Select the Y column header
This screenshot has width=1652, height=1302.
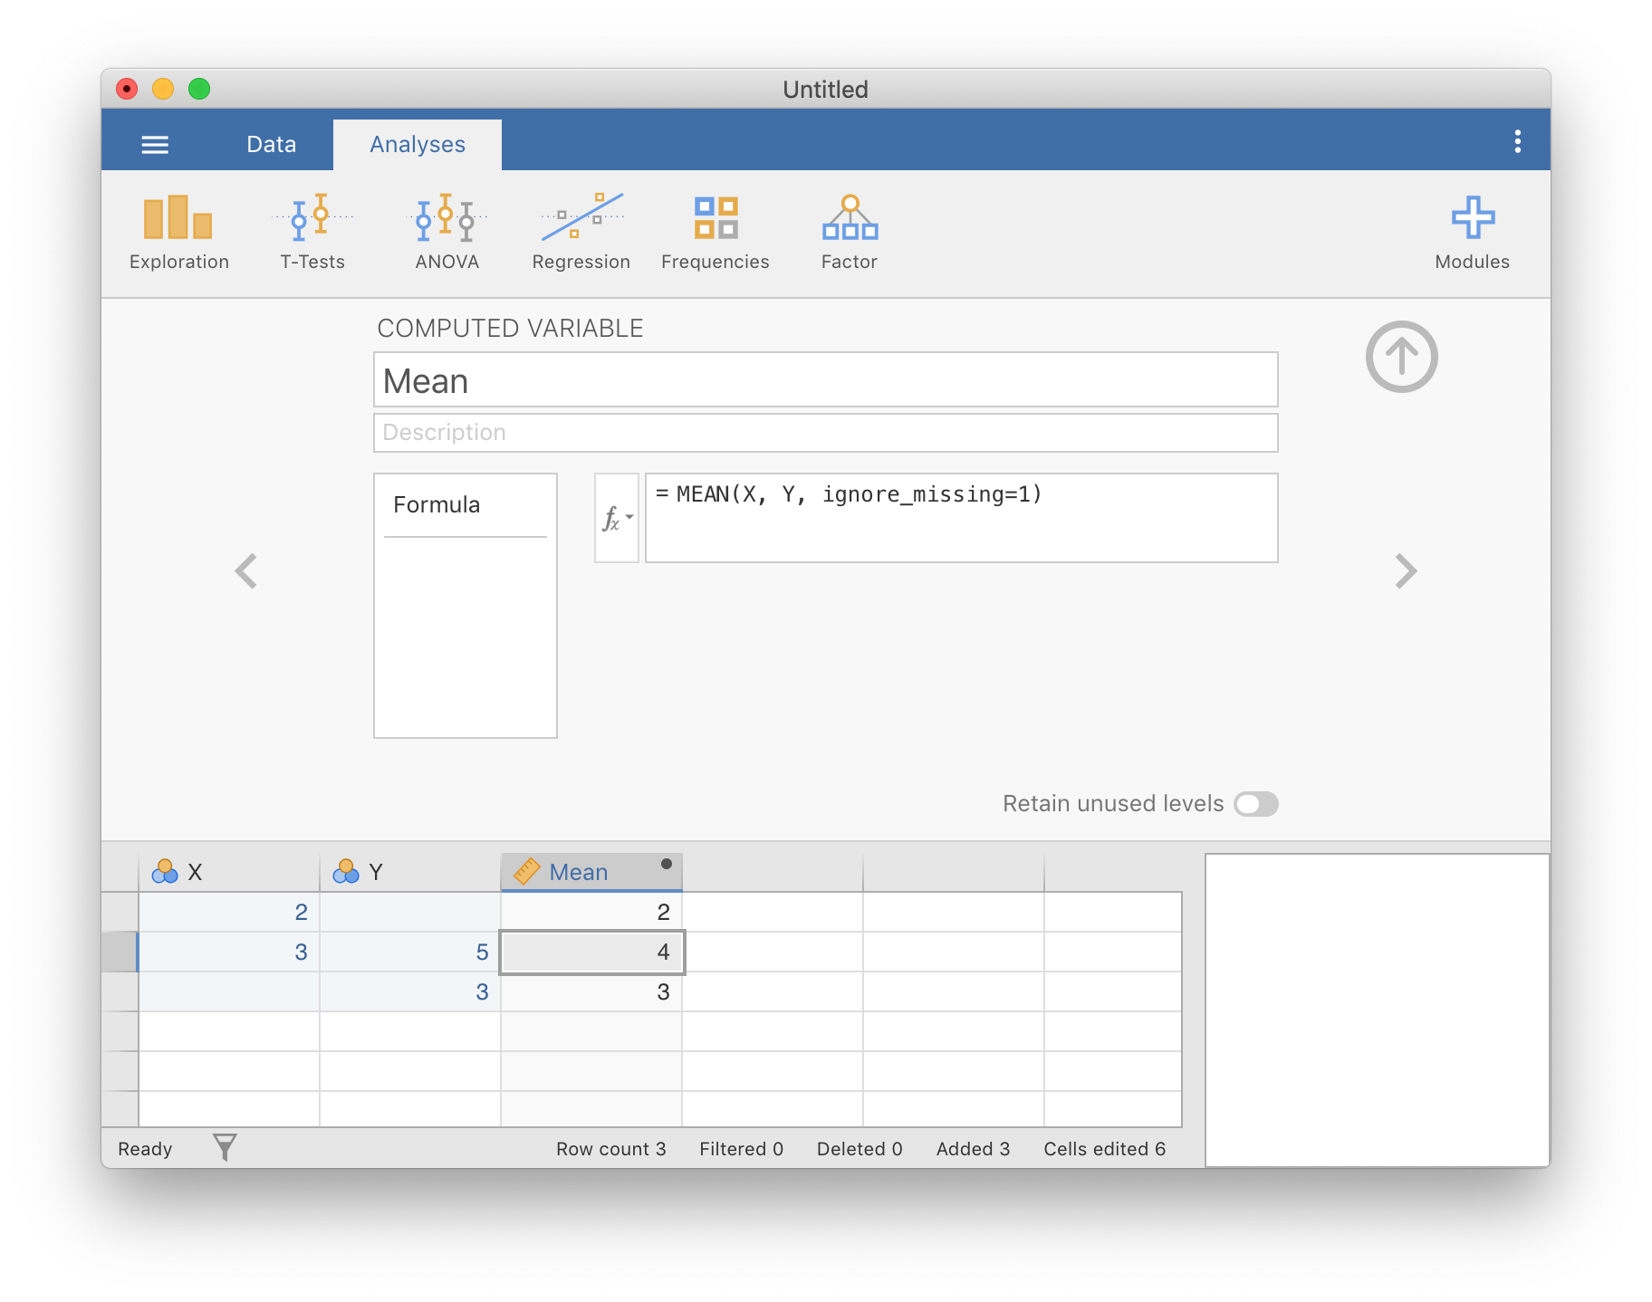[377, 871]
